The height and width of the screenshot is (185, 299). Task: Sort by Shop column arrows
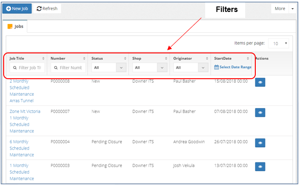tap(166, 58)
